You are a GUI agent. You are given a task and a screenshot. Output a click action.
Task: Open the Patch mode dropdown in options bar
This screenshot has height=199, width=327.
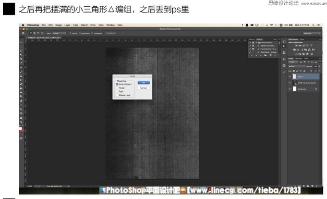coord(59,33)
